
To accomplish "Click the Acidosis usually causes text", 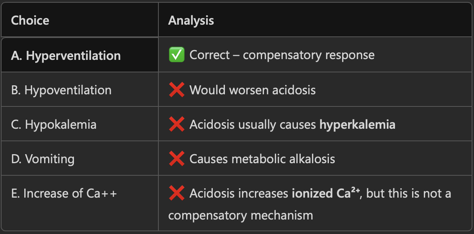I will pyautogui.click(x=253, y=124).
